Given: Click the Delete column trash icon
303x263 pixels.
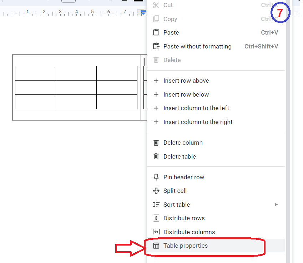Looking at the screenshot, I should tap(156, 143).
